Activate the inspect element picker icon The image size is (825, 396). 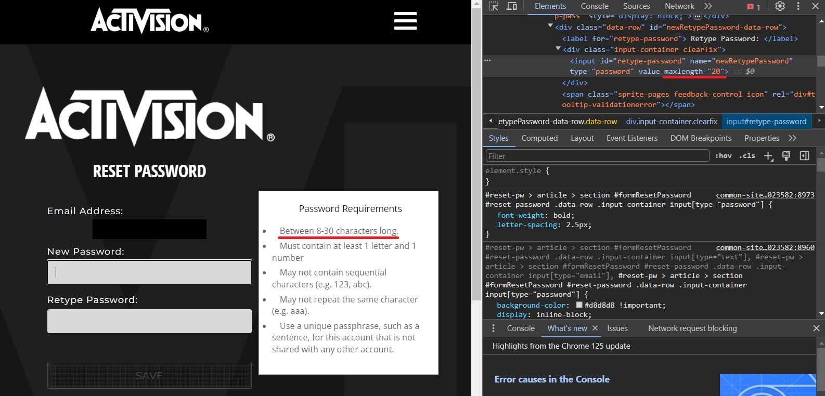coord(494,6)
